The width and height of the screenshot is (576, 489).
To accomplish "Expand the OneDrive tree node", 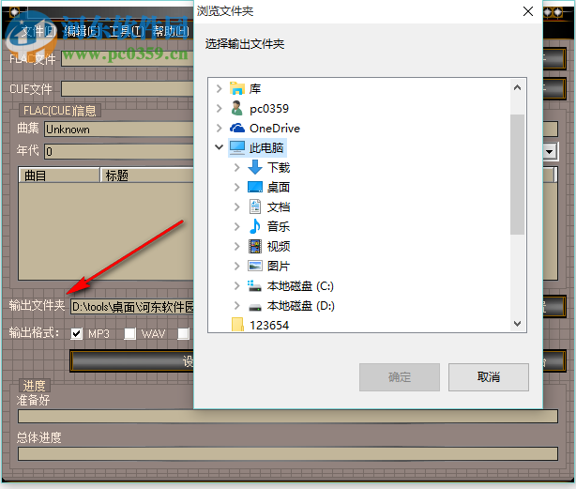I will pyautogui.click(x=219, y=128).
